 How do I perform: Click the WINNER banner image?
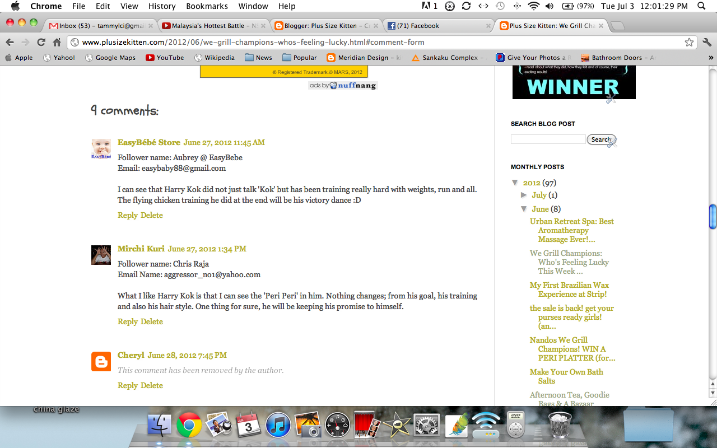point(574,82)
